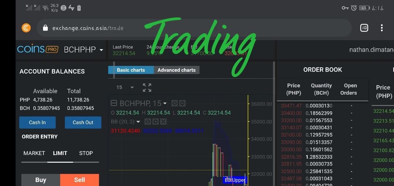Choose the Buy side toggle
This screenshot has height=186, width=394.
point(41,180)
